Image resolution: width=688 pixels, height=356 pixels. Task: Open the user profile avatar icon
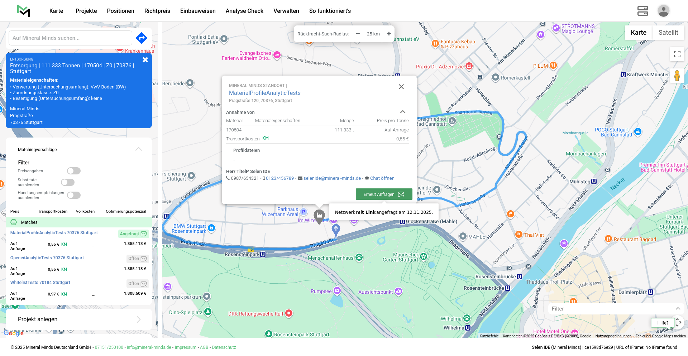[663, 11]
